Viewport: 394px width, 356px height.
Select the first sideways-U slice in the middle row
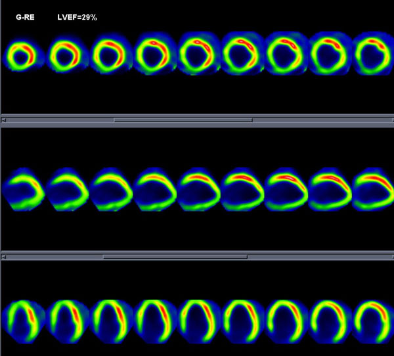point(23,190)
